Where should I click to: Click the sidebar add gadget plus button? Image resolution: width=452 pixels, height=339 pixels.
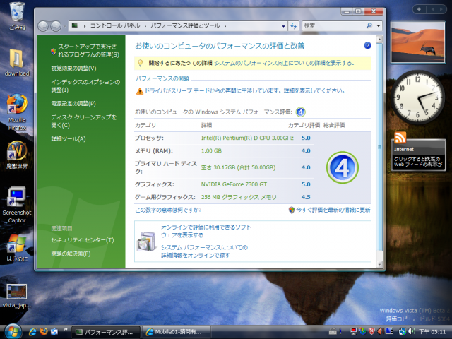419,9
